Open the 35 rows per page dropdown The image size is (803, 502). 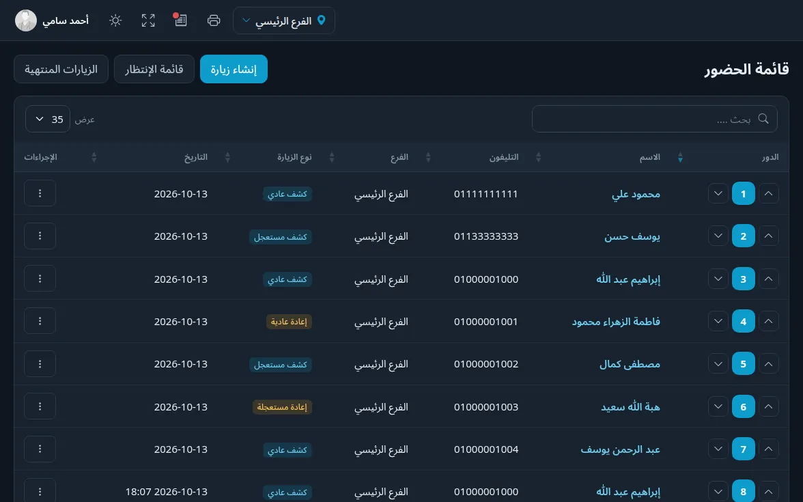(48, 119)
